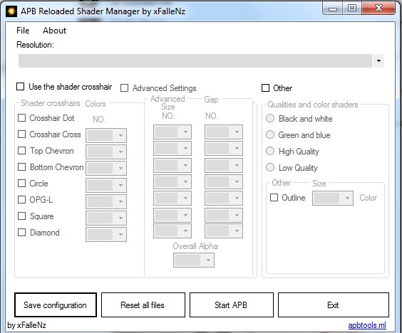
Task: Click the app icon in the title bar
Action: [11, 11]
